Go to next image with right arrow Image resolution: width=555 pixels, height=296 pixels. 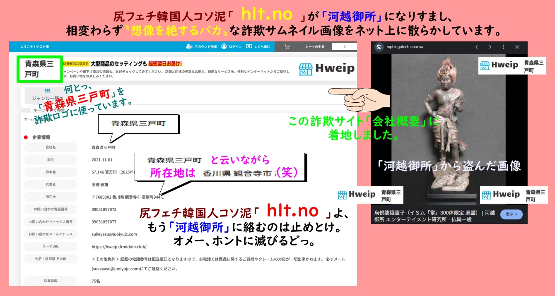pos(490,47)
